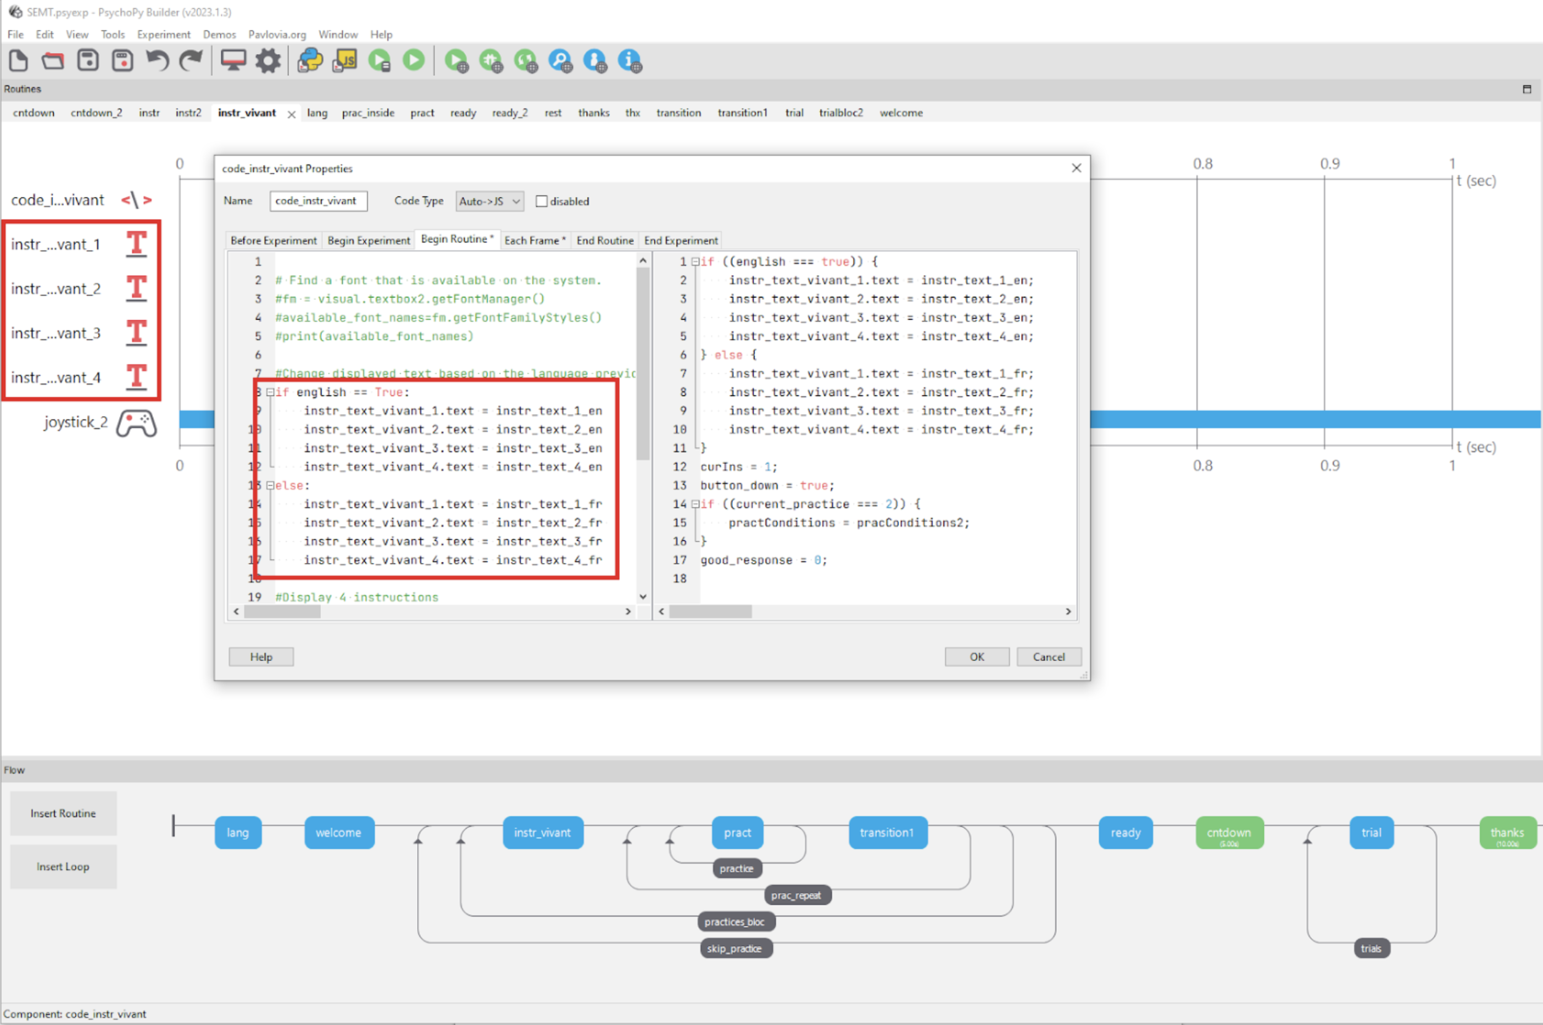Collapse the 'if english == True' Python code fold
Screen dimensions: 1543x1025
tap(270, 392)
